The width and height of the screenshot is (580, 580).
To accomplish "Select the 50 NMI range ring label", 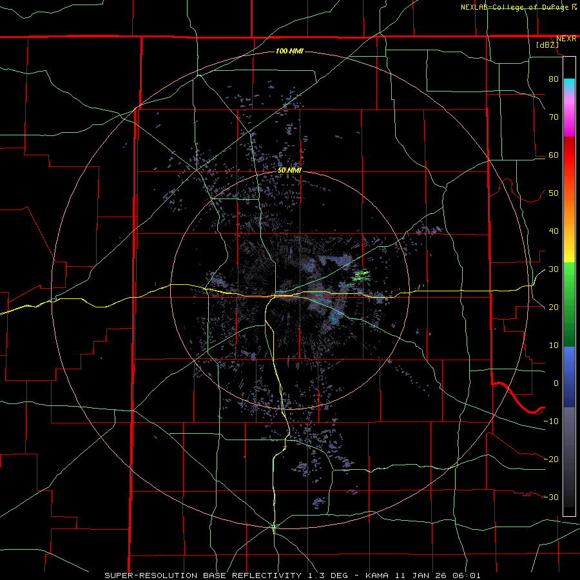I will click(x=289, y=170).
